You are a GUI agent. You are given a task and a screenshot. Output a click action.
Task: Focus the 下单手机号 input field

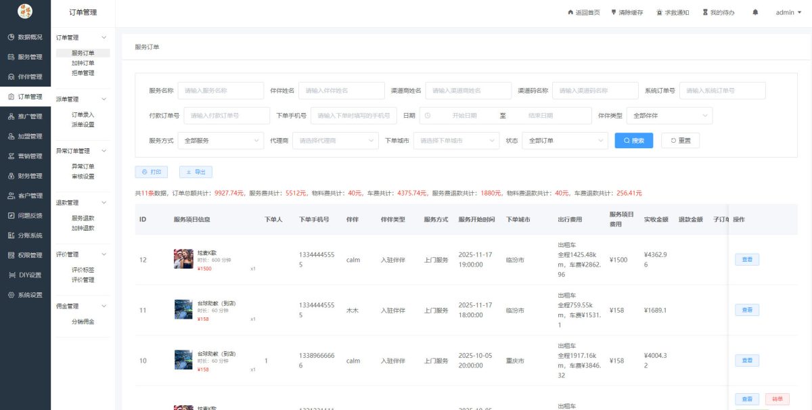354,116
